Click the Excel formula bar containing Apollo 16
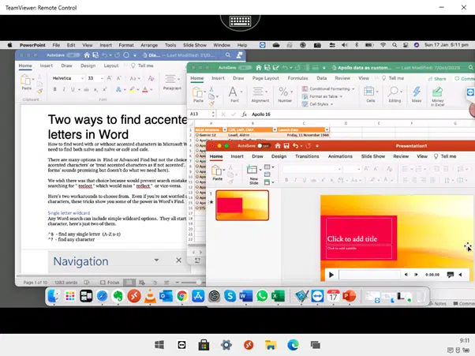Viewport: 475px width, 356px height. point(361,114)
